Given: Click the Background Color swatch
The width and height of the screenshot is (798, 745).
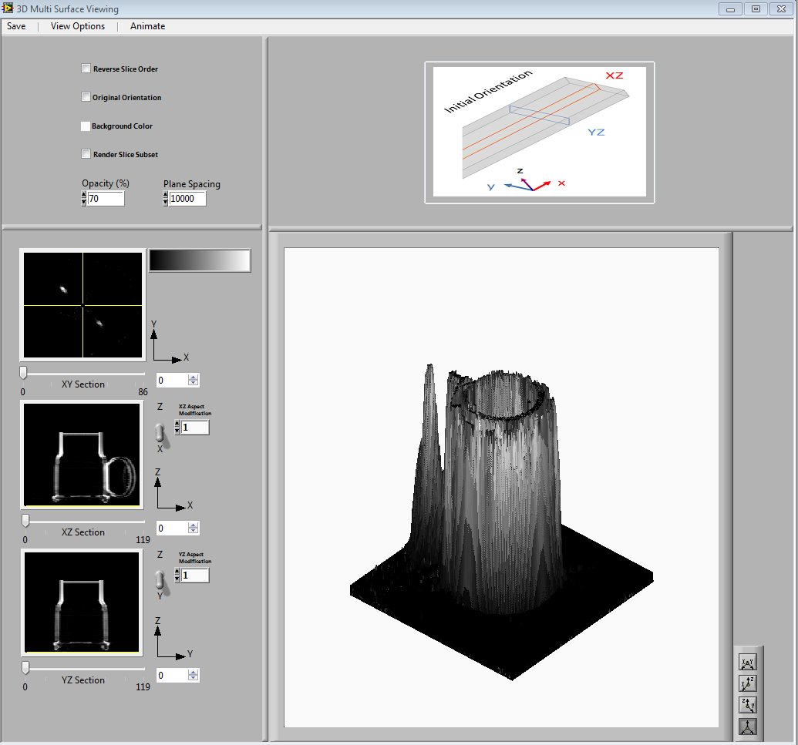Looking at the screenshot, I should coord(86,126).
